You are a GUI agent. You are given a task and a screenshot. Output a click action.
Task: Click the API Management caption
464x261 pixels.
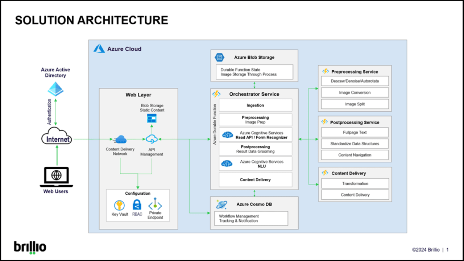point(152,152)
